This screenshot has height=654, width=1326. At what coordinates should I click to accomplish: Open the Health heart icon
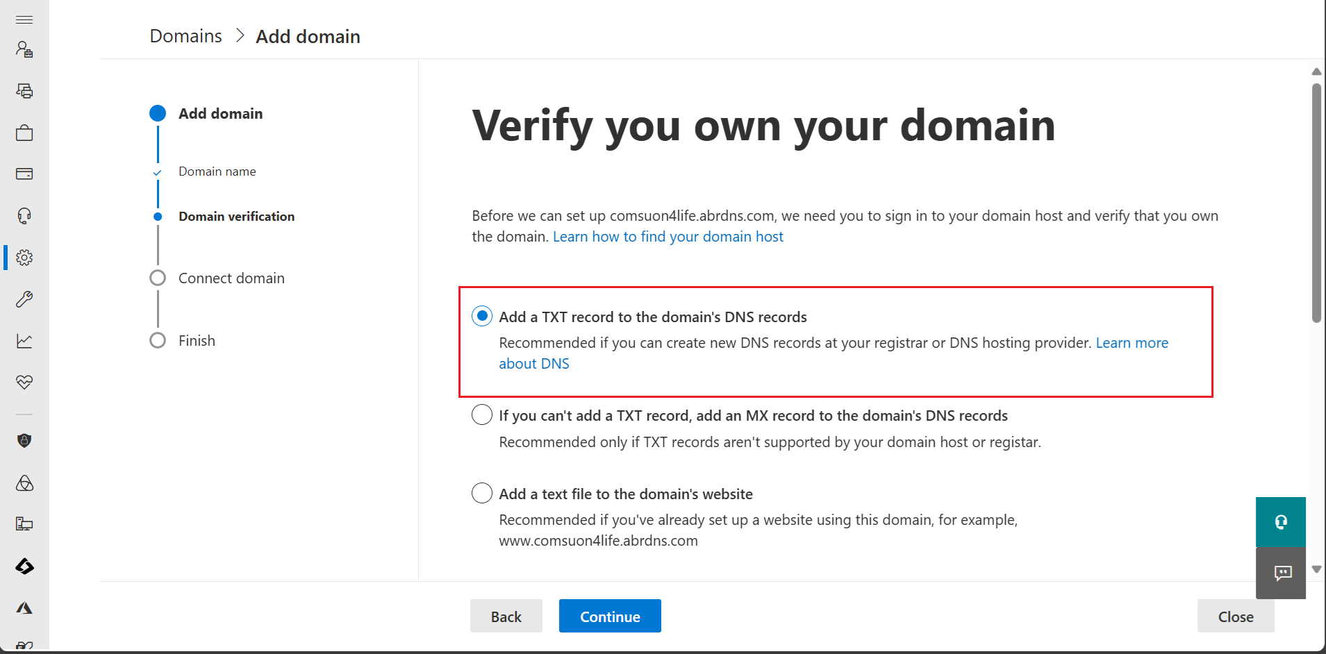tap(24, 383)
